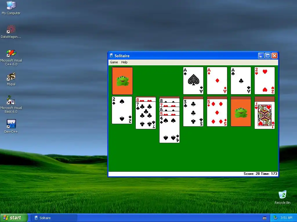Maximize the Solitaire window

268,56
